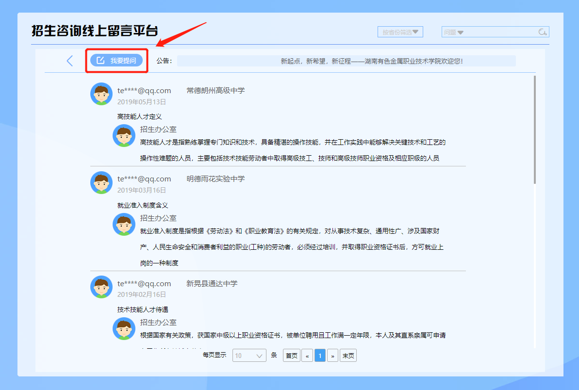
Task: Click user avatar beside 明德雨花实验中学 post
Action: pos(101,182)
